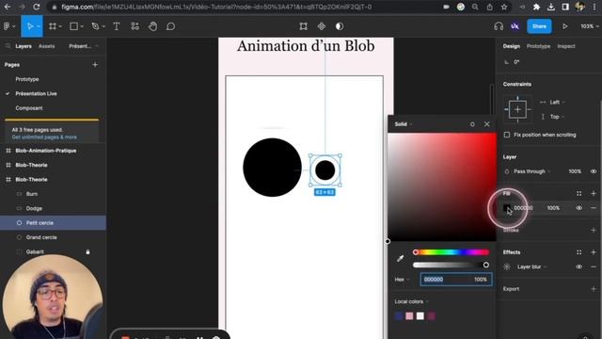Enable Fix position when scrolling checkbox

[507, 135]
